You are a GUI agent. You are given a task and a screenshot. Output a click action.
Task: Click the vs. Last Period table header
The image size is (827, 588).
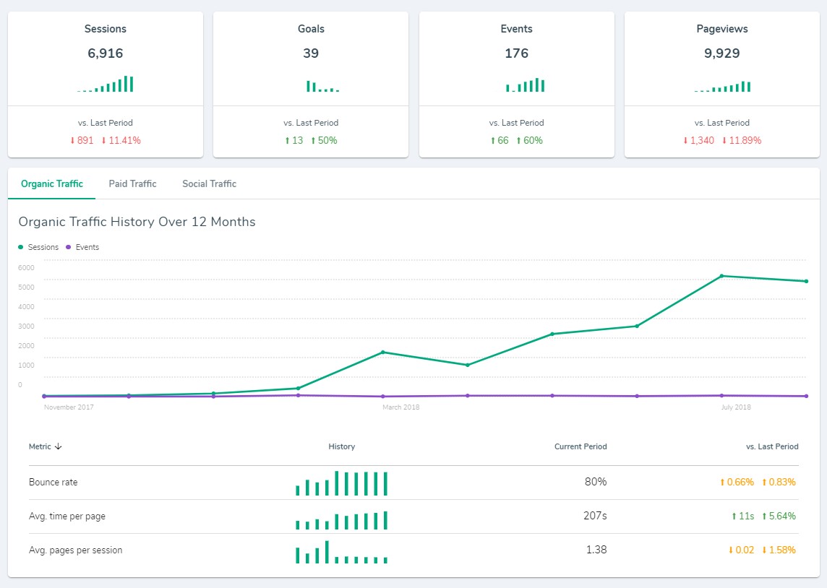[x=772, y=446]
